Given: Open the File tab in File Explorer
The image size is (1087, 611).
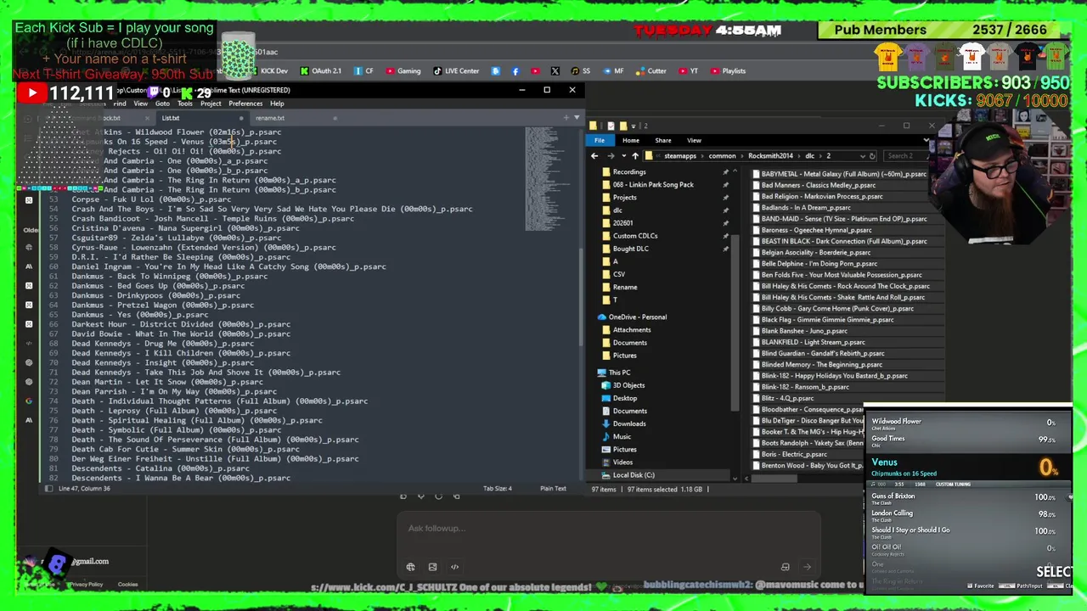Looking at the screenshot, I should point(600,140).
